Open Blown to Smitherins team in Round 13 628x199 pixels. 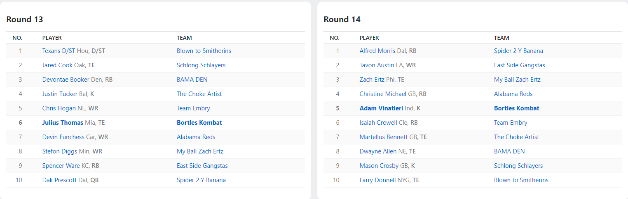[204, 51]
